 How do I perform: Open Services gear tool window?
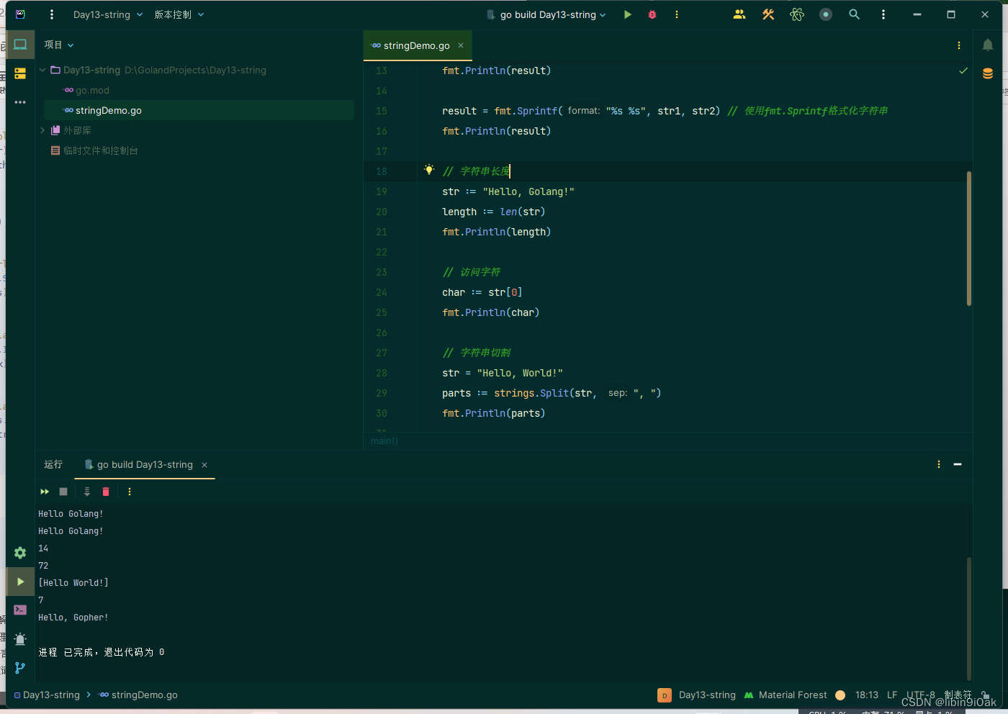(x=20, y=553)
